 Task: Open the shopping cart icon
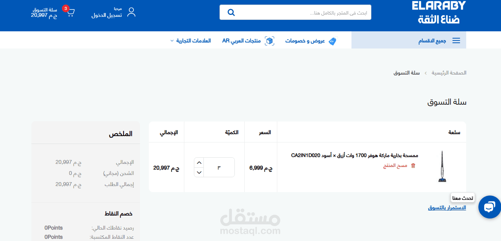[x=71, y=11]
